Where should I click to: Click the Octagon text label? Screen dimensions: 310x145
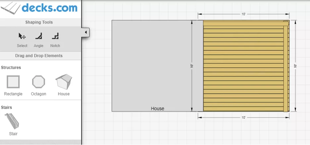38,94
